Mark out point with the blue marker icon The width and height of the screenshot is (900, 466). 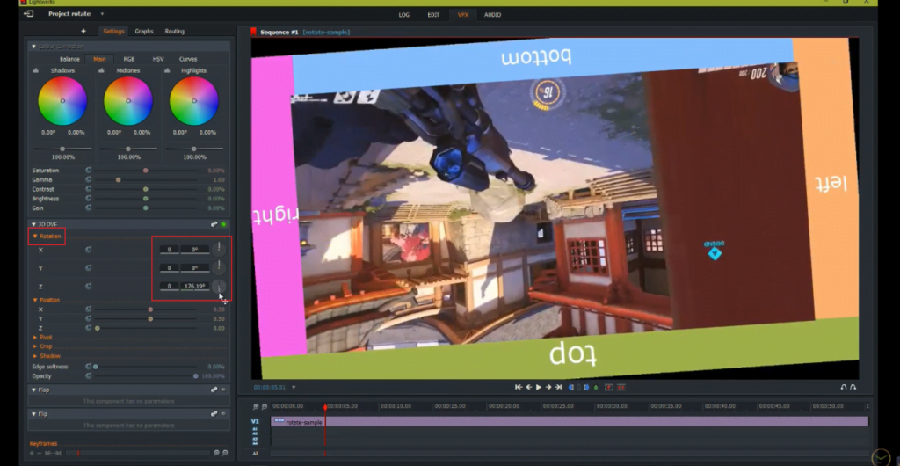pos(586,388)
